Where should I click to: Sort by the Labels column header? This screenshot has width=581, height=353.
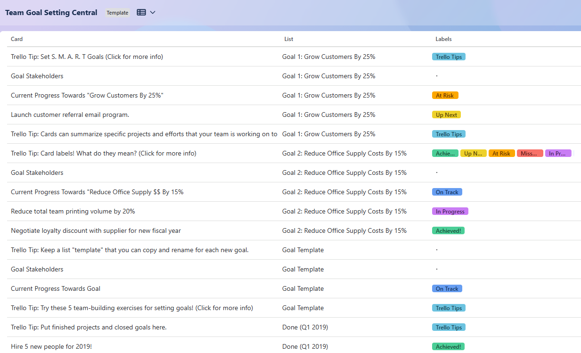[443, 39]
